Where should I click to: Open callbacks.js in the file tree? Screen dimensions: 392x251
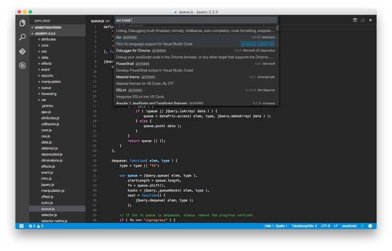point(57,124)
